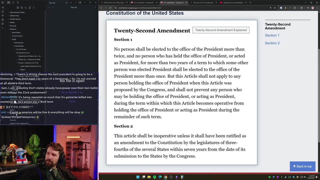320x180 pixels.
Task: Close the Twenty-Second Amendment browser tab
Action: pos(186,2)
